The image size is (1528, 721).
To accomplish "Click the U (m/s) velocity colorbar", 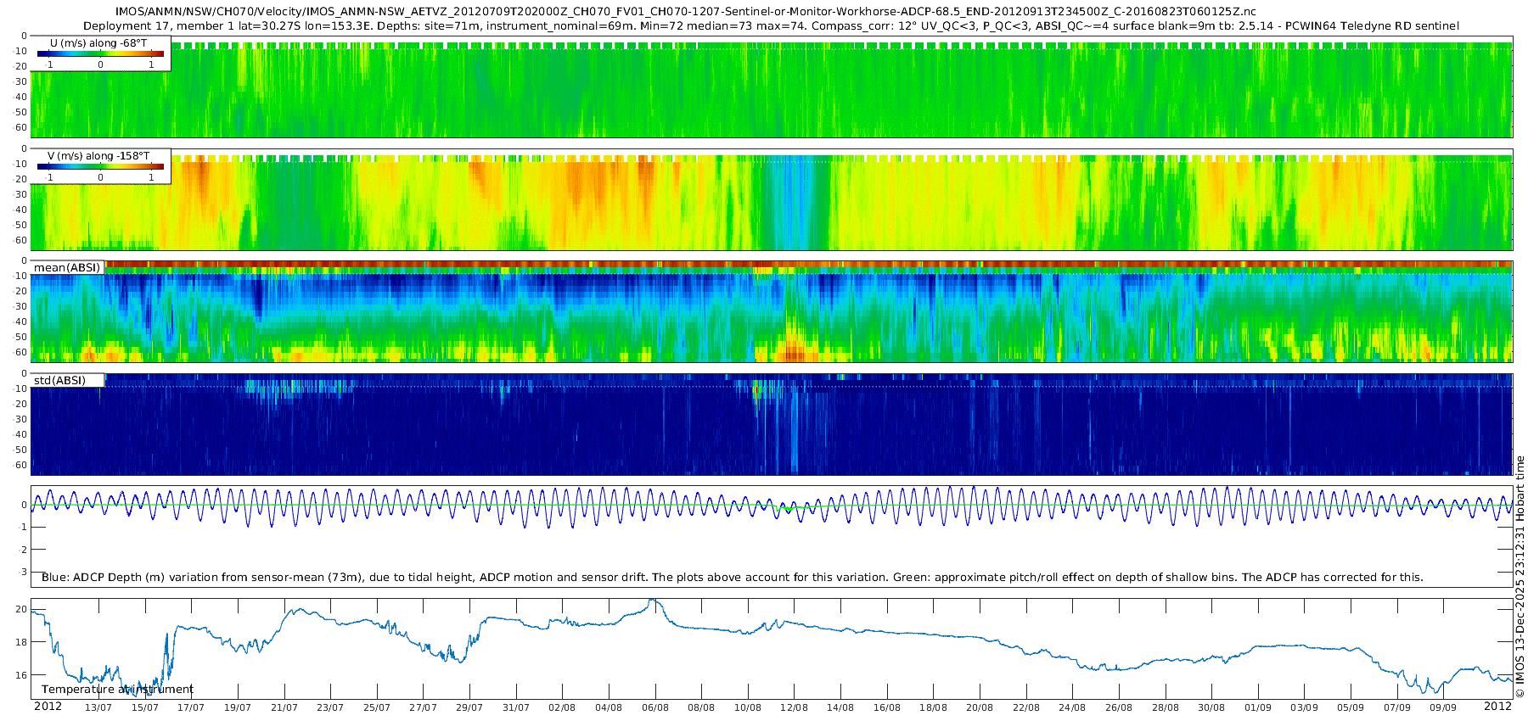I will 100,53.
